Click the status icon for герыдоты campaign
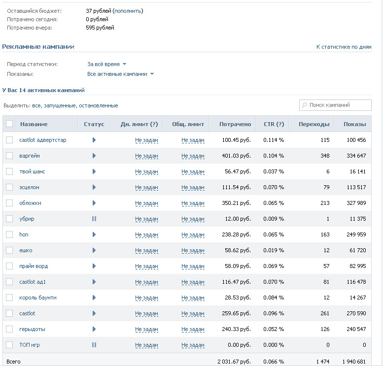383x366 pixels. (94, 329)
